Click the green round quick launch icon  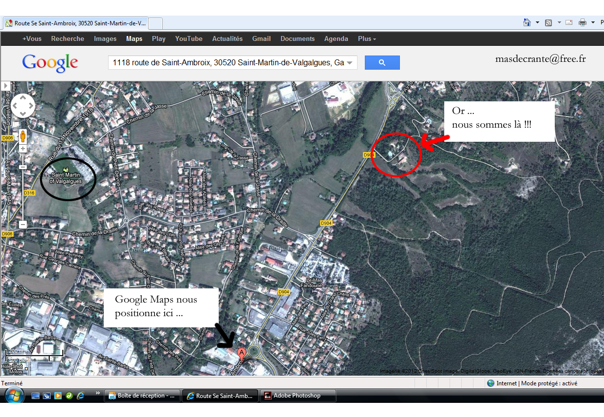click(69, 396)
